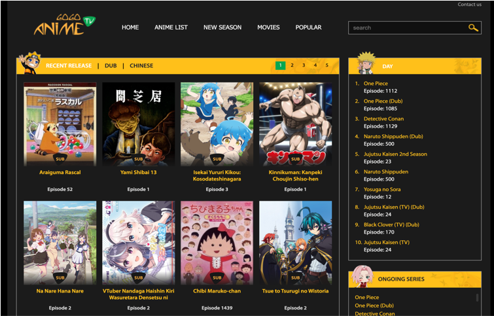Click the Sakura mascot beside Ongoing Series
The image size is (494, 316).
pyautogui.click(x=362, y=276)
